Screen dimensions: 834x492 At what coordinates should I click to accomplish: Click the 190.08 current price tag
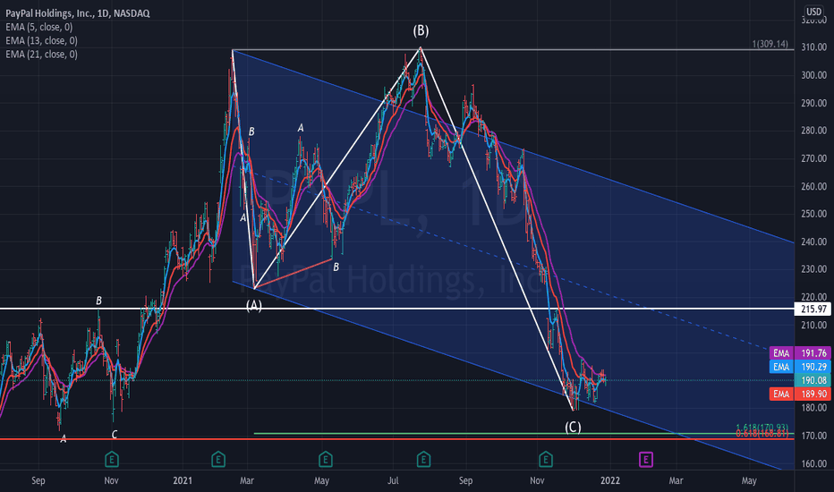coord(813,380)
